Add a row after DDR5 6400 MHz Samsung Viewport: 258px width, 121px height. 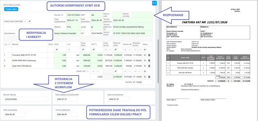tap(145, 60)
